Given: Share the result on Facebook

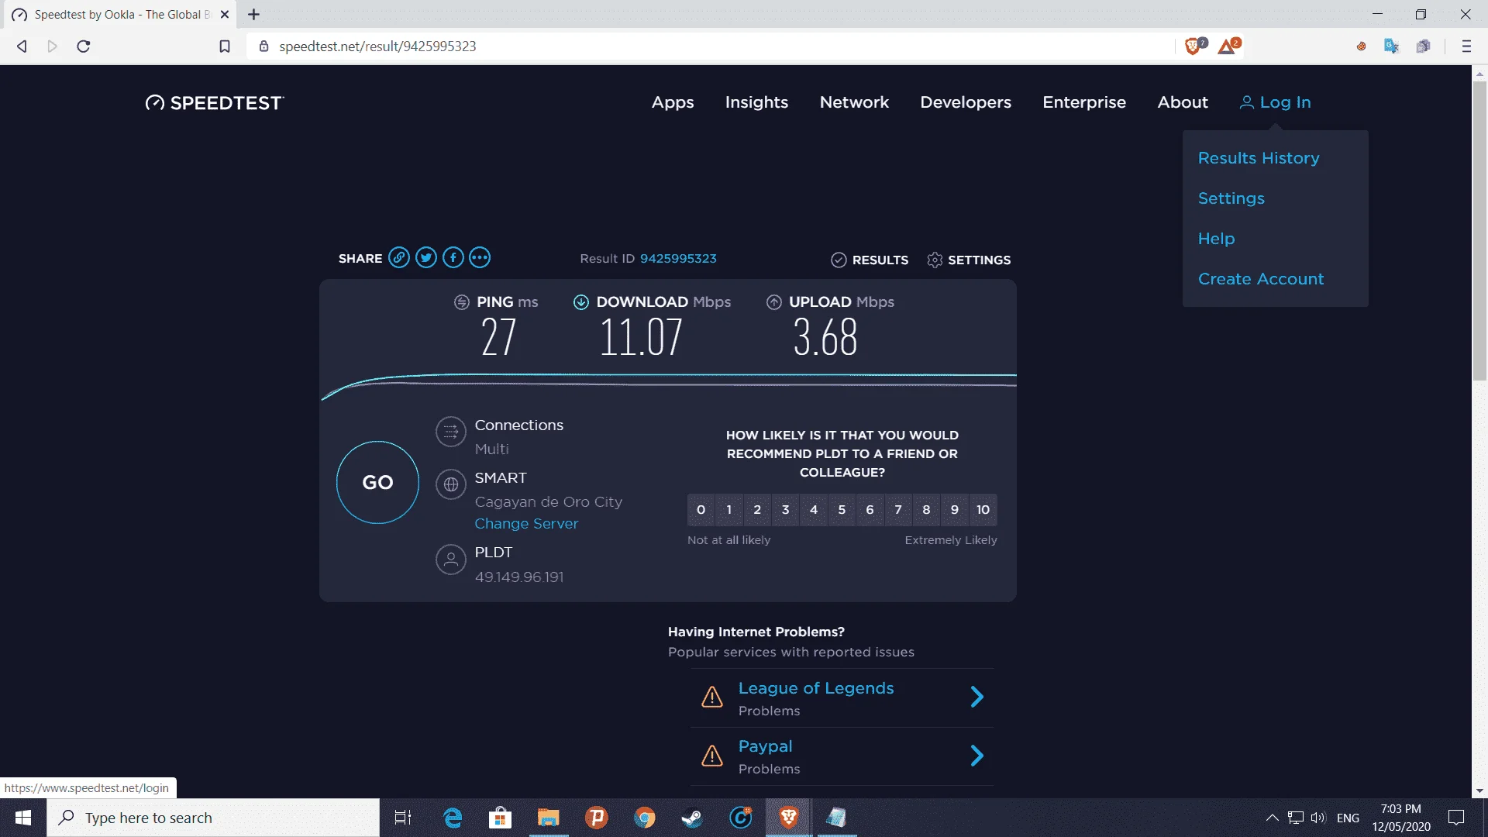Looking at the screenshot, I should [453, 258].
